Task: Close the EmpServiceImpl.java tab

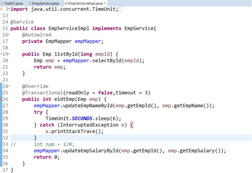Action: point(105,3)
